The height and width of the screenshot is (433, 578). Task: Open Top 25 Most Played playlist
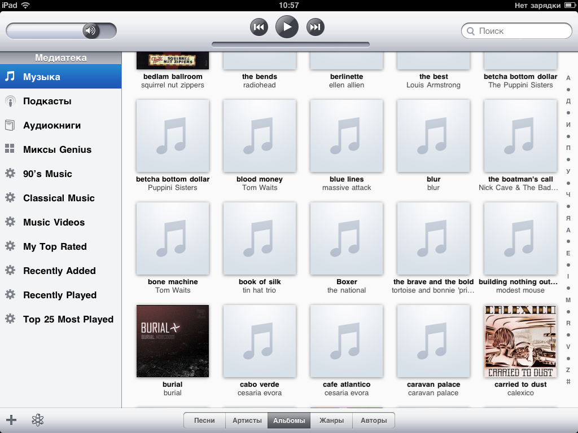pos(68,320)
